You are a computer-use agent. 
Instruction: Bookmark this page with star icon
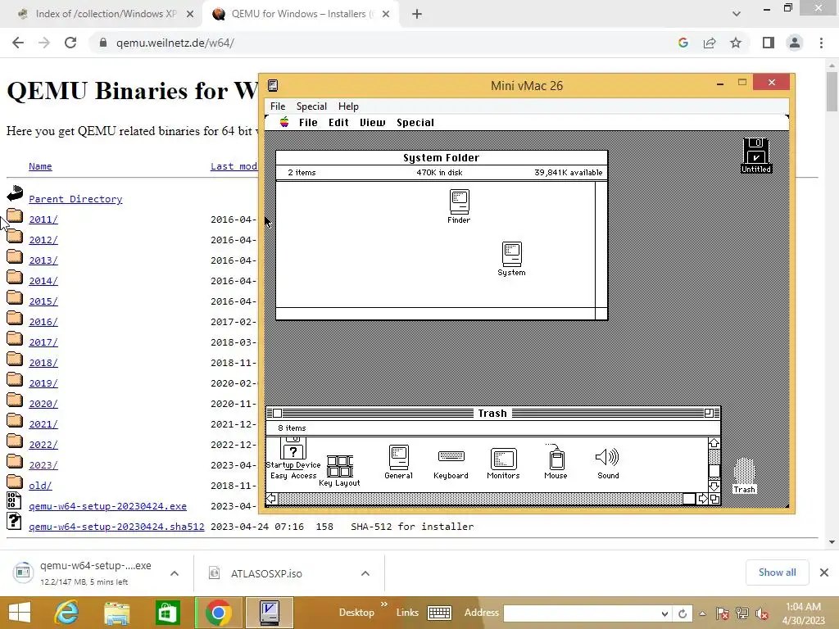pos(736,43)
